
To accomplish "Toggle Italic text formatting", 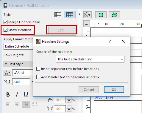I will 17,94.
